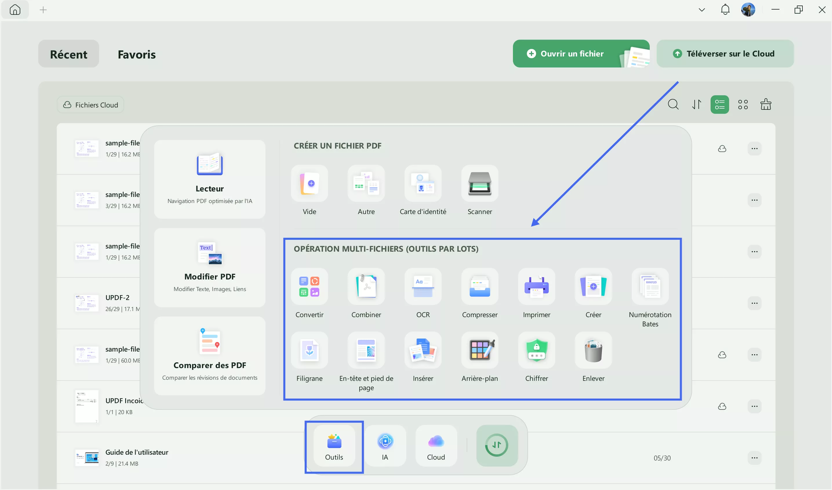
Task: Open the Lecteur card
Action: coord(210,179)
